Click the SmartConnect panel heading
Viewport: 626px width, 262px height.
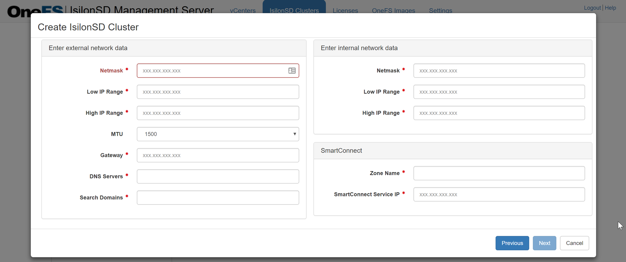341,151
